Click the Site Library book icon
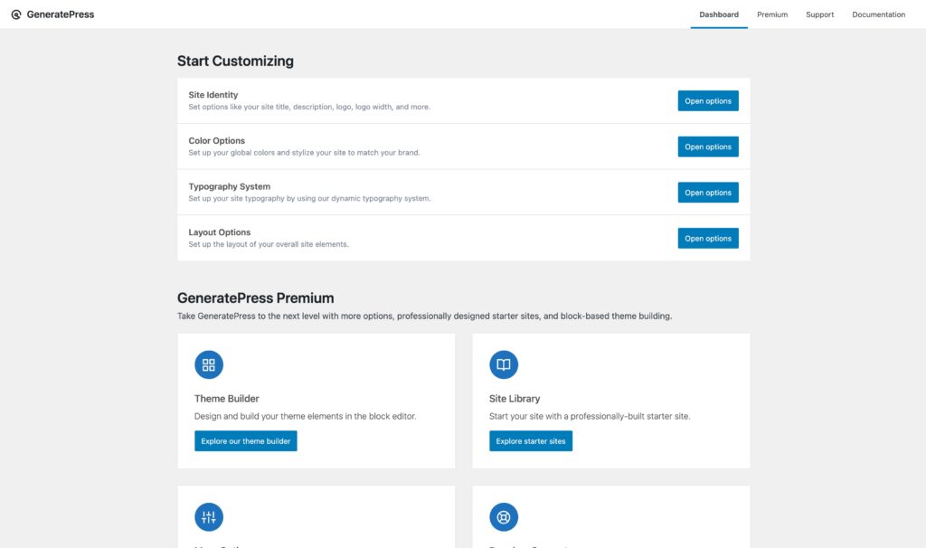926x548 pixels. coord(504,365)
